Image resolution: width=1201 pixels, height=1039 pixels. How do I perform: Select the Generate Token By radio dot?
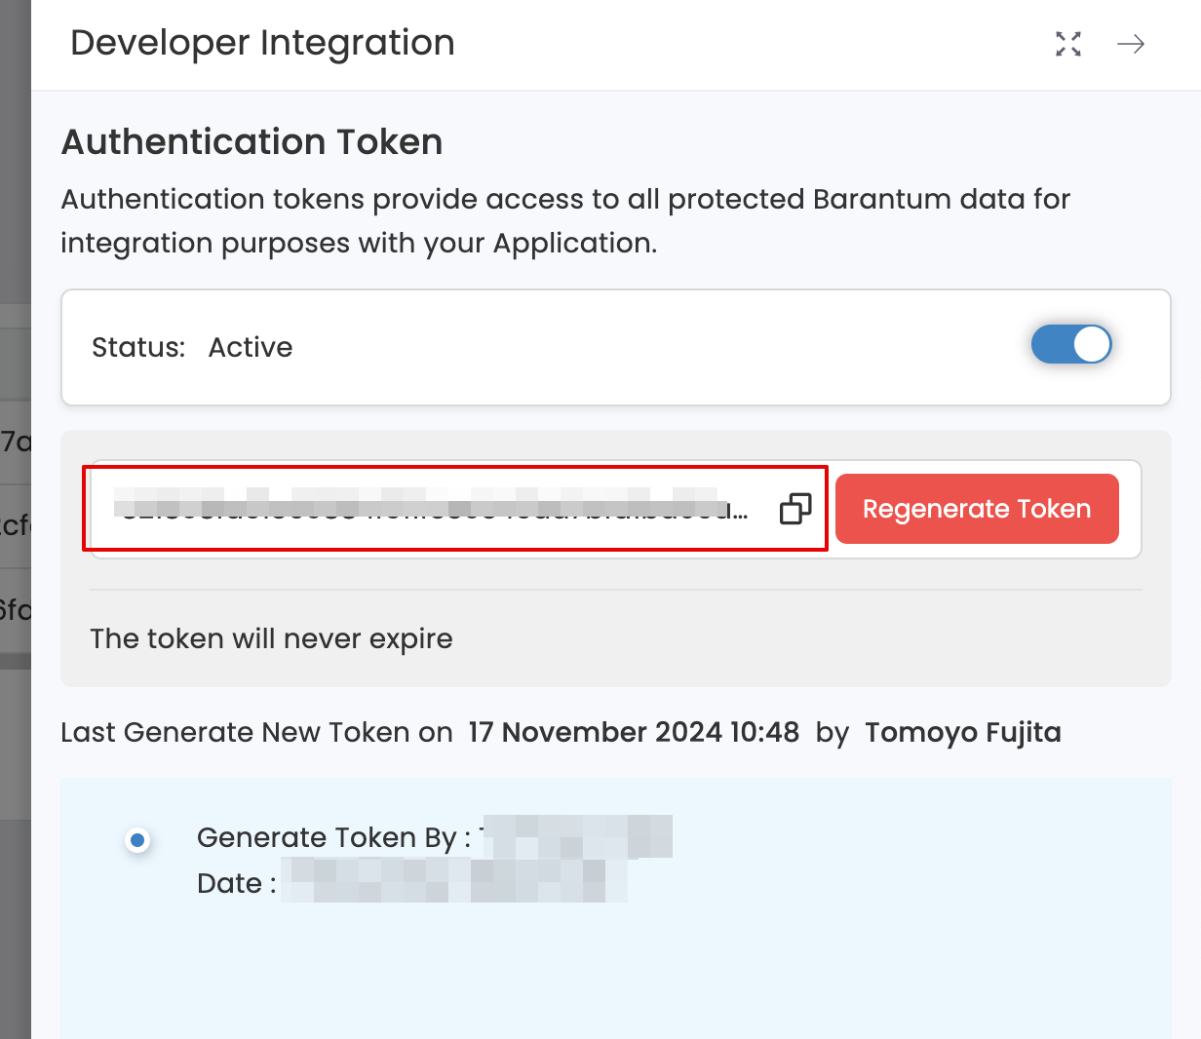coord(138,839)
